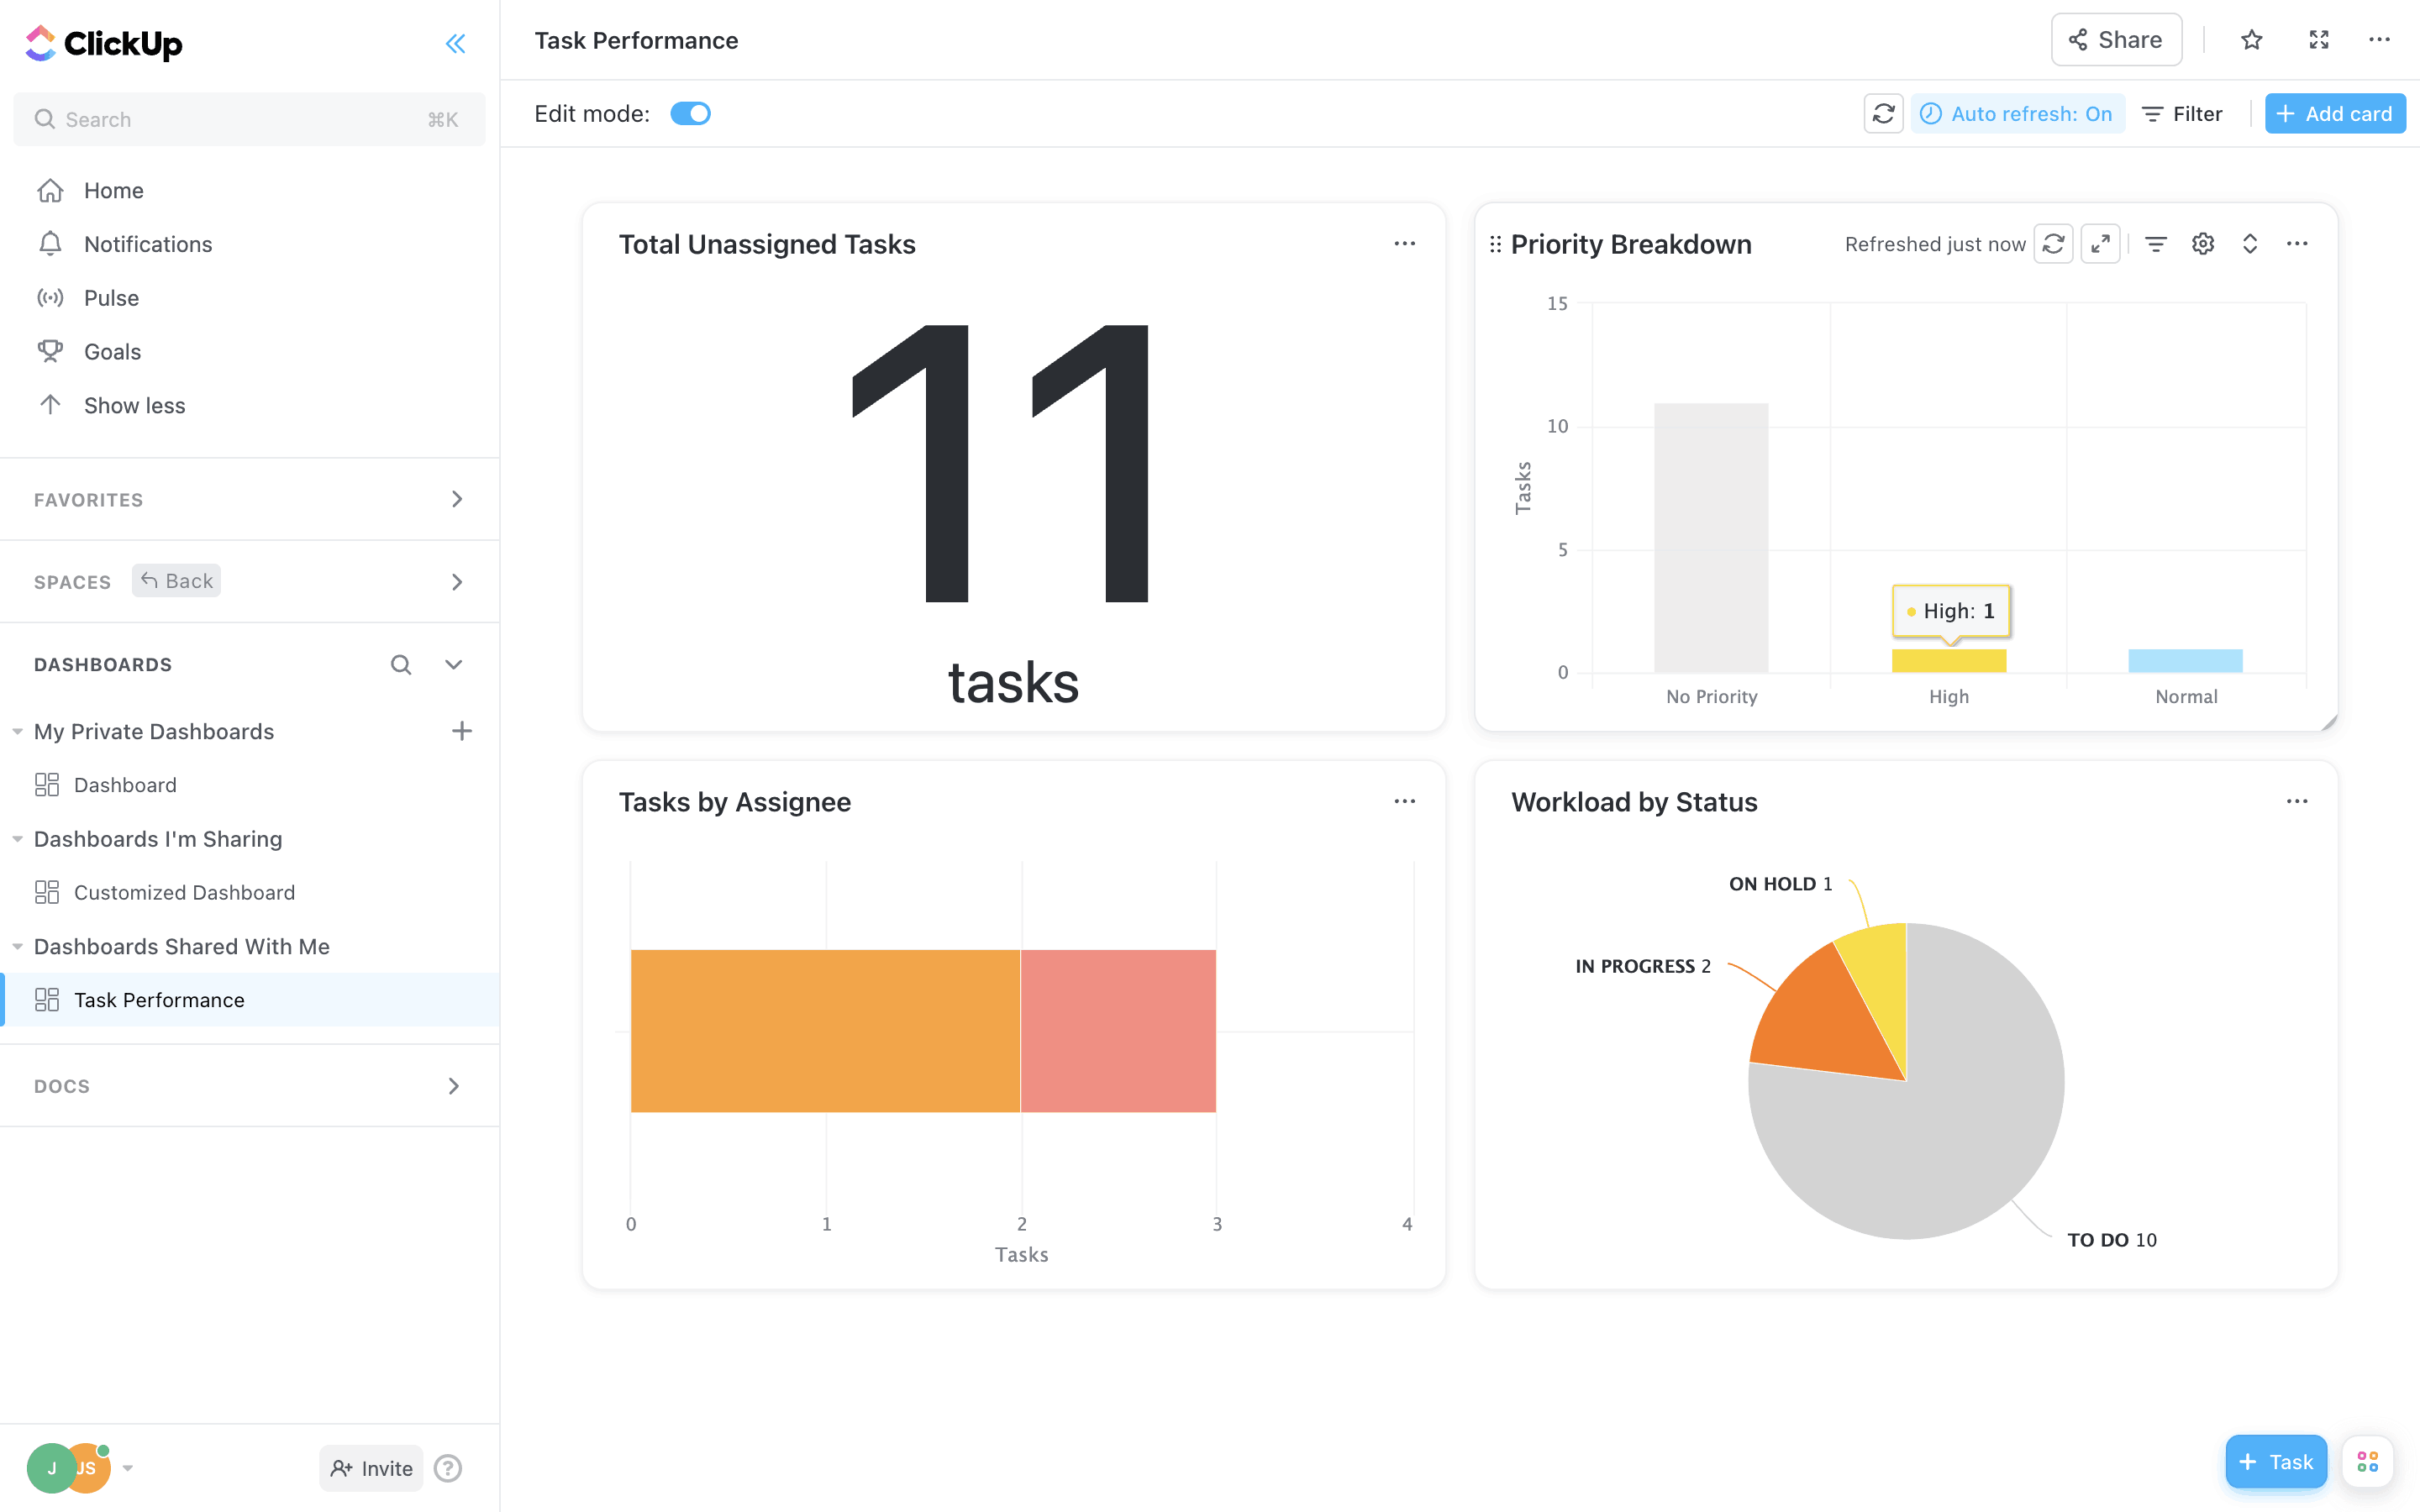The image size is (2420, 1512).
Task: Open Customized Dashboard from sidebar
Action: (184, 892)
